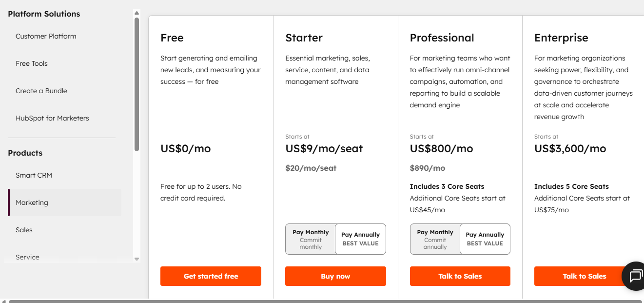The width and height of the screenshot is (644, 303).
Task: Select Pay Annually for Starter plan
Action: click(360, 239)
